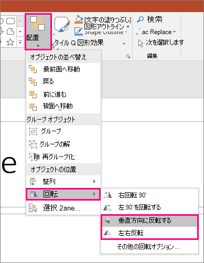This screenshot has height=263, width=204.
Task: Open その他の回転オプション... dialog
Action: [149, 247]
